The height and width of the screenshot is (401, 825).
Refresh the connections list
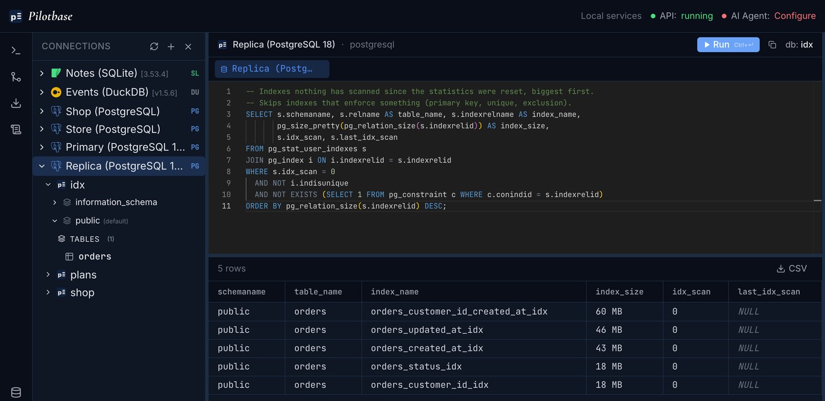click(x=154, y=46)
